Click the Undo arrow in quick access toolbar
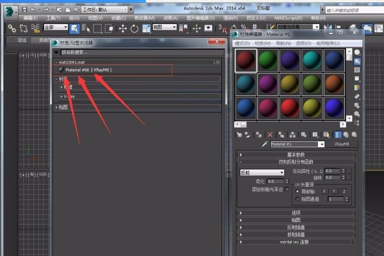 pyautogui.click(x=33, y=10)
